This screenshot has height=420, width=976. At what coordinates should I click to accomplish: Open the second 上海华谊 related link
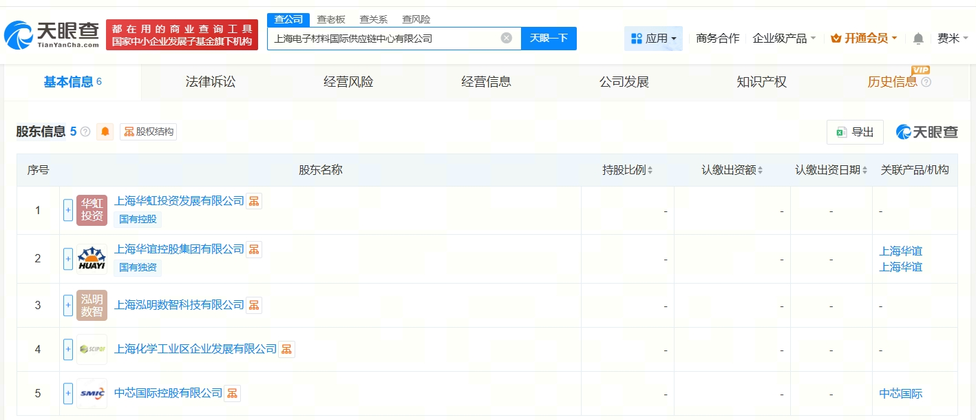click(x=900, y=267)
